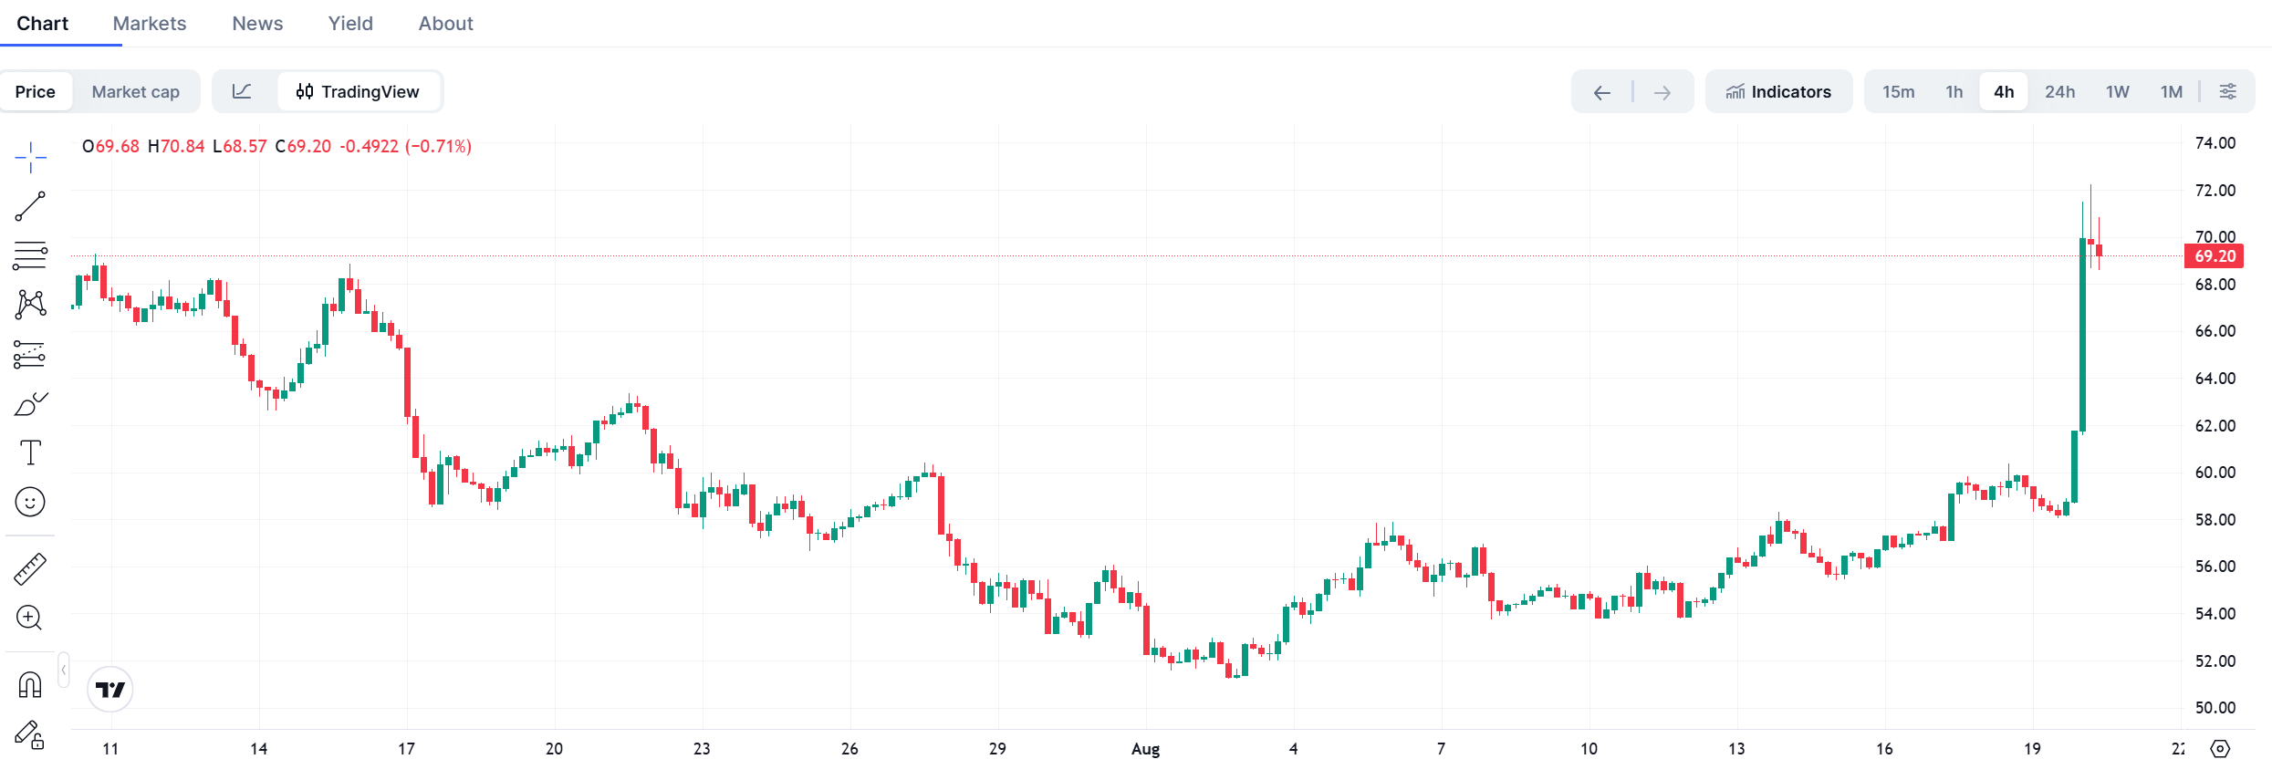
Task: Select the ruler measure tool
Action: tap(30, 569)
